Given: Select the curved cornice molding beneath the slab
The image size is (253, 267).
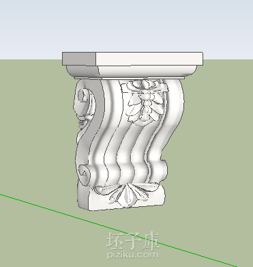Looking at the screenshot, I should (132, 71).
